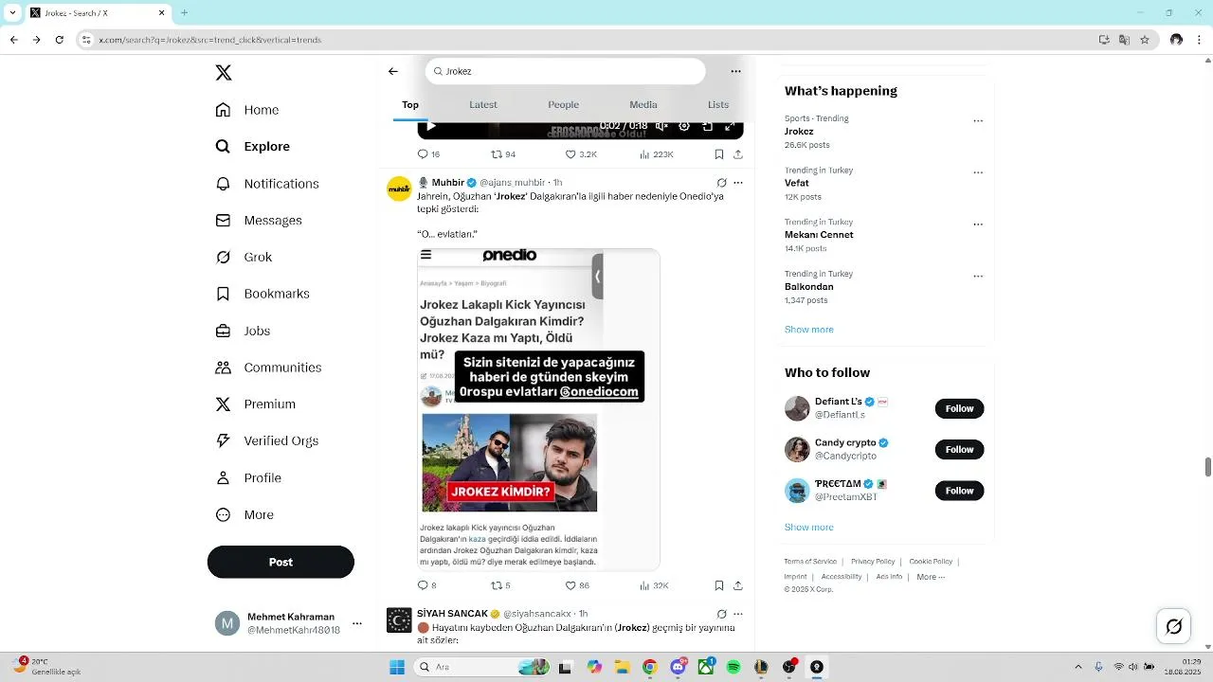The height and width of the screenshot is (682, 1213).
Task: Open Jobs from the sidebar
Action: [x=243, y=331]
